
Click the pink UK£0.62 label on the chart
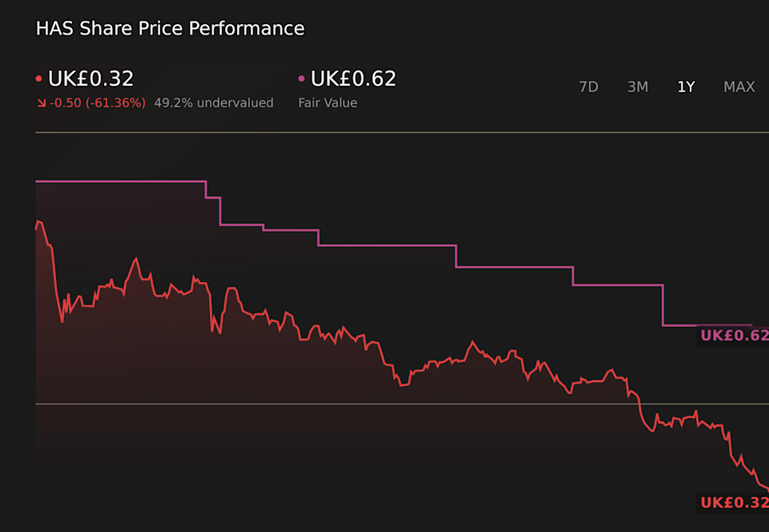click(x=735, y=336)
